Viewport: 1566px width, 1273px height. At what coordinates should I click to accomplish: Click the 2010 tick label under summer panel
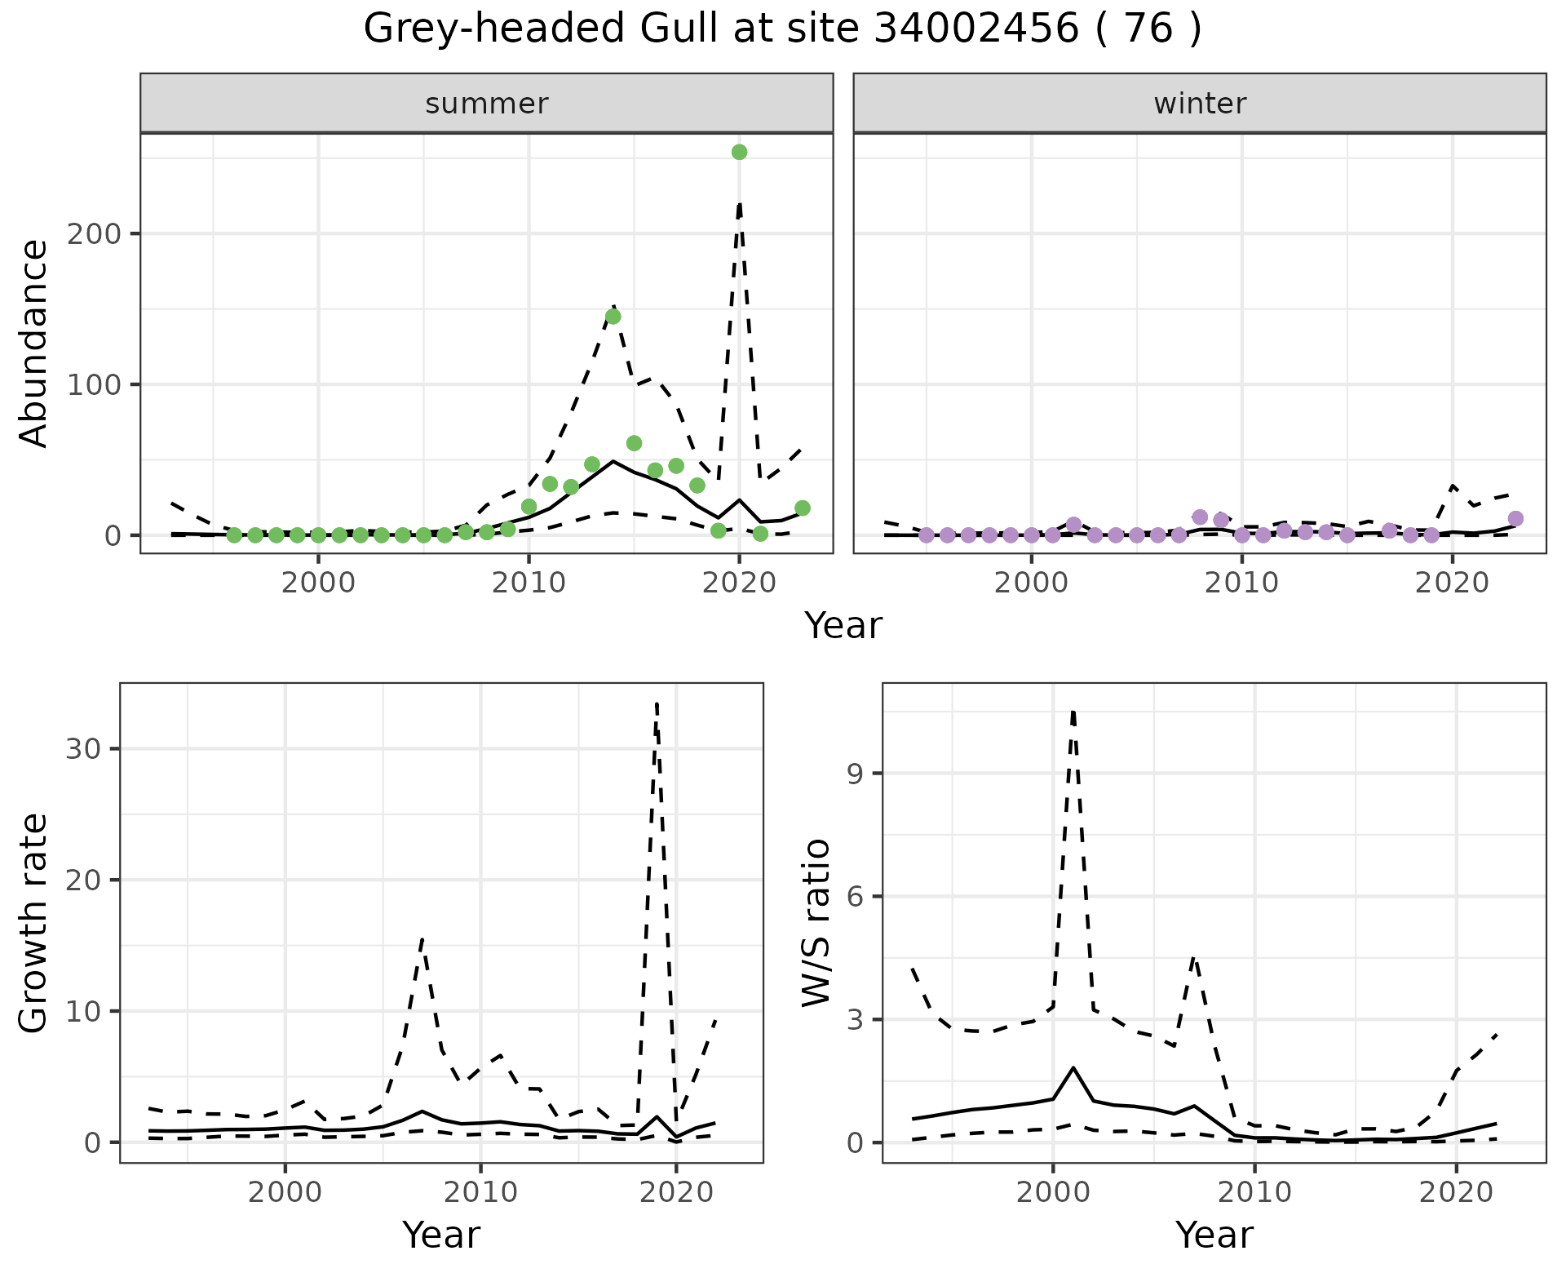[x=529, y=583]
